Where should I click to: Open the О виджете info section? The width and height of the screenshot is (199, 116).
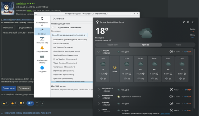(x=42, y=69)
